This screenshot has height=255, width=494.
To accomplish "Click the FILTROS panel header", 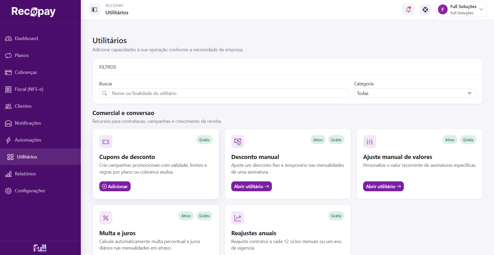I will [x=108, y=67].
